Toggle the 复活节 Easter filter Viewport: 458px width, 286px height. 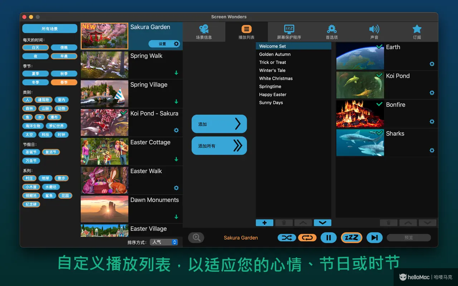click(x=51, y=152)
